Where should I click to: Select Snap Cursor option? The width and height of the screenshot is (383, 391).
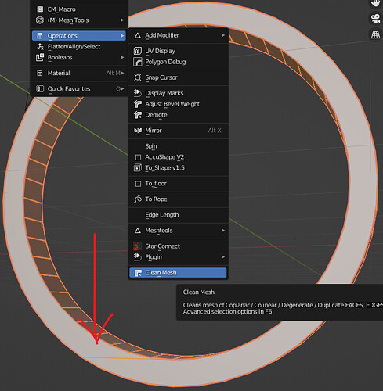(178, 77)
